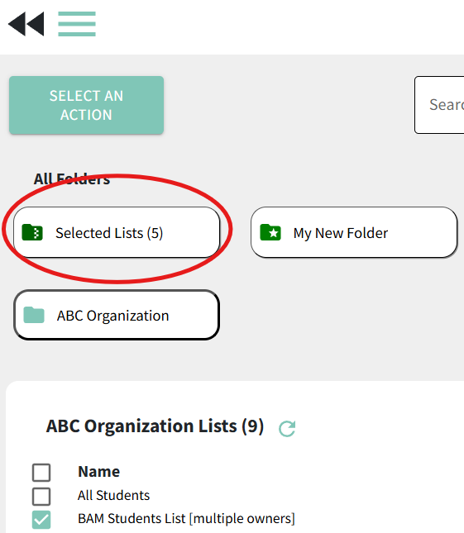464x533 pixels.
Task: Check the All Students checkbox
Action: point(41,496)
